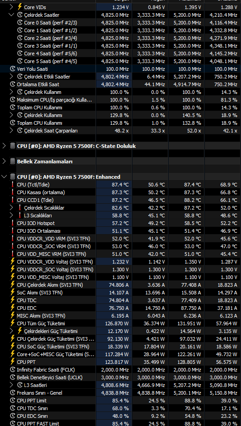Click the clock icon of Bellek Denetleyici Saati
Image resolution: width=241 pixels, height=426 pixels.
click(13, 377)
